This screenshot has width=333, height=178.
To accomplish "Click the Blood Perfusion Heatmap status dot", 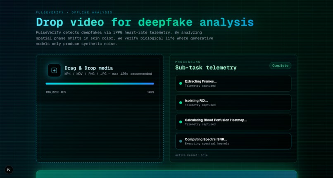I will pos(181,122).
